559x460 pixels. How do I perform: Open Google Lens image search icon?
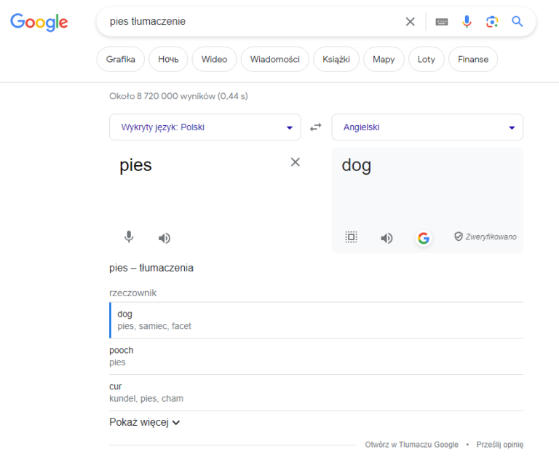pyautogui.click(x=492, y=22)
